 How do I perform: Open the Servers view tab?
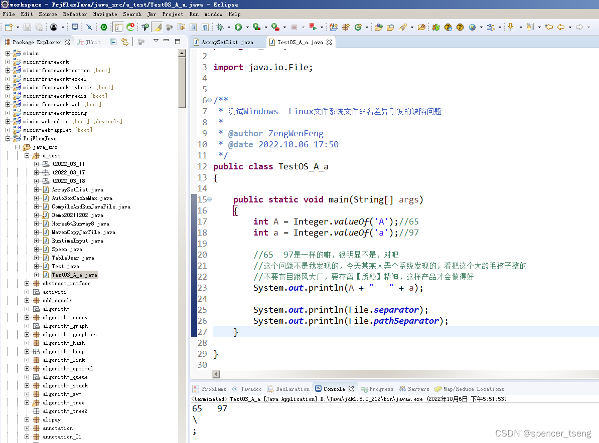click(x=414, y=389)
